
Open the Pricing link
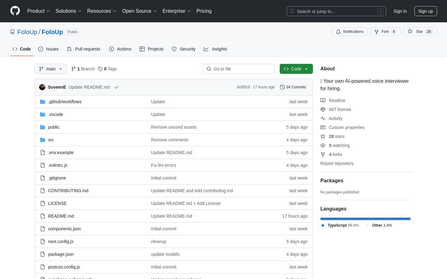[204, 11]
